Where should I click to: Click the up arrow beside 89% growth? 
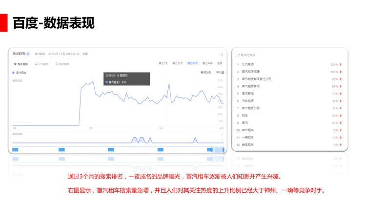[x=341, y=86]
